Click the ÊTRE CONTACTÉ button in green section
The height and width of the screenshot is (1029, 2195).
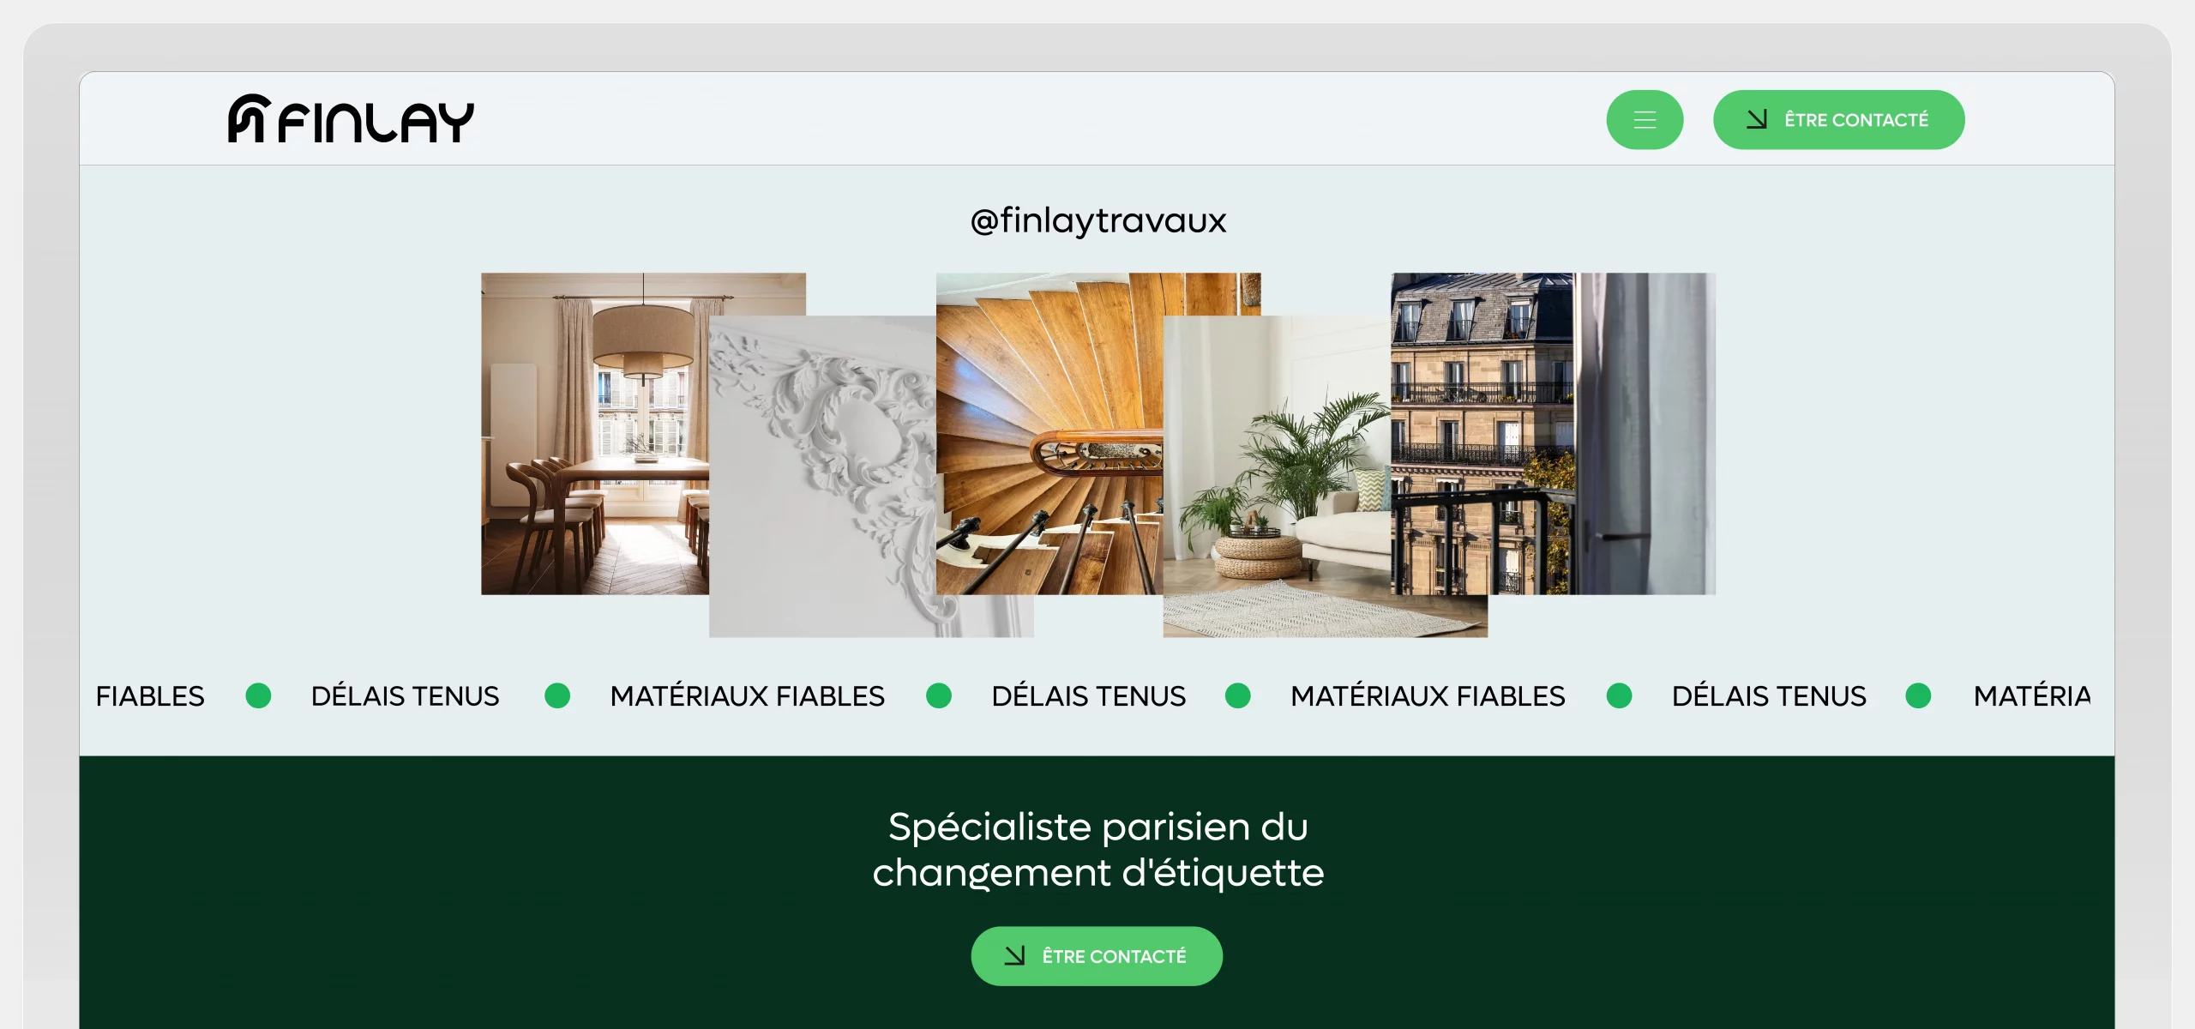1097,955
